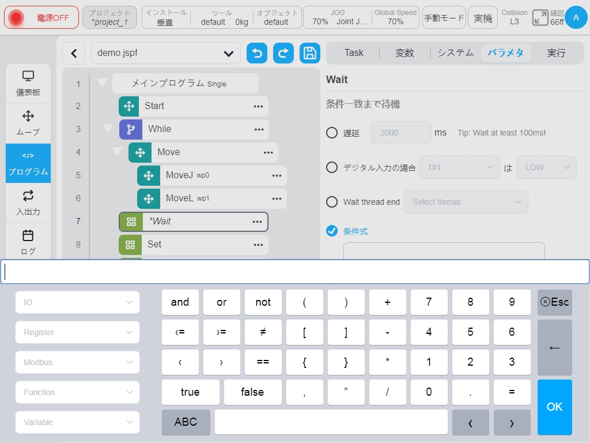Confirm expression with OK button
This screenshot has width=590, height=443.
pos(555,407)
